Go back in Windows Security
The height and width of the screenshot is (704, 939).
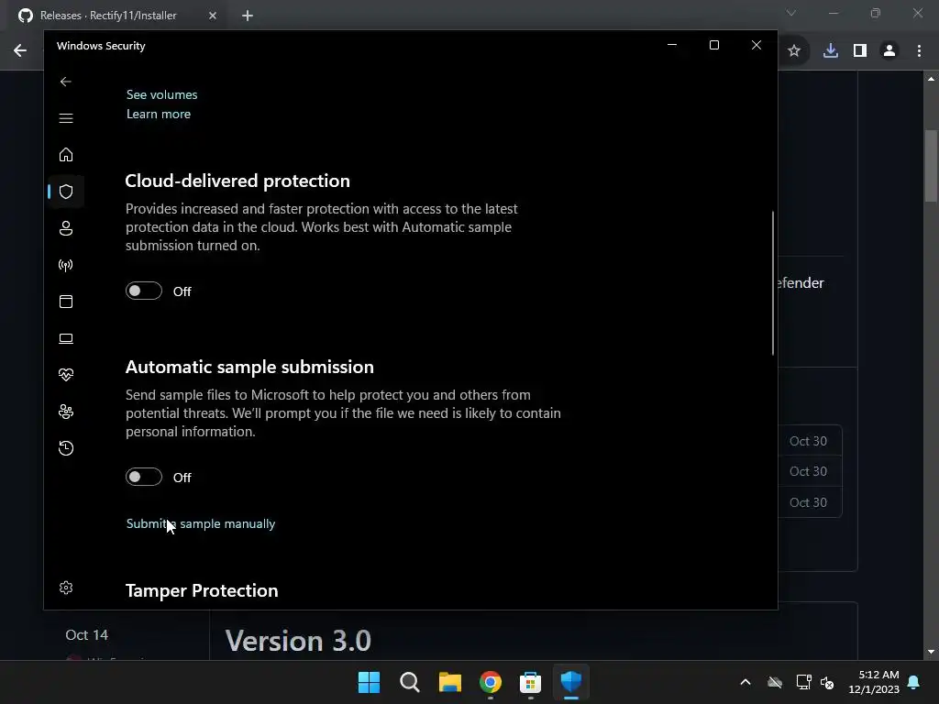(x=66, y=82)
